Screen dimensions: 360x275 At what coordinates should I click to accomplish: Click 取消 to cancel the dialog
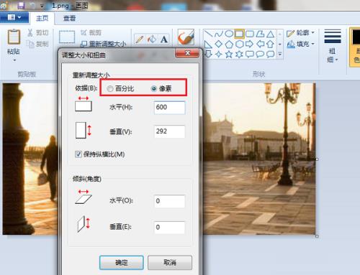point(170,263)
